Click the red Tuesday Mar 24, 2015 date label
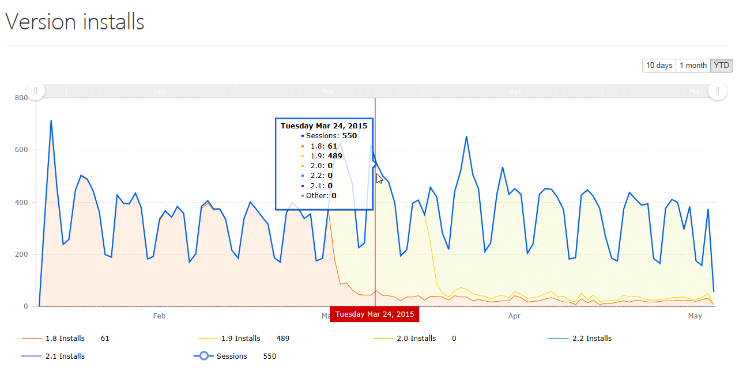The height and width of the screenshot is (372, 739). point(375,314)
